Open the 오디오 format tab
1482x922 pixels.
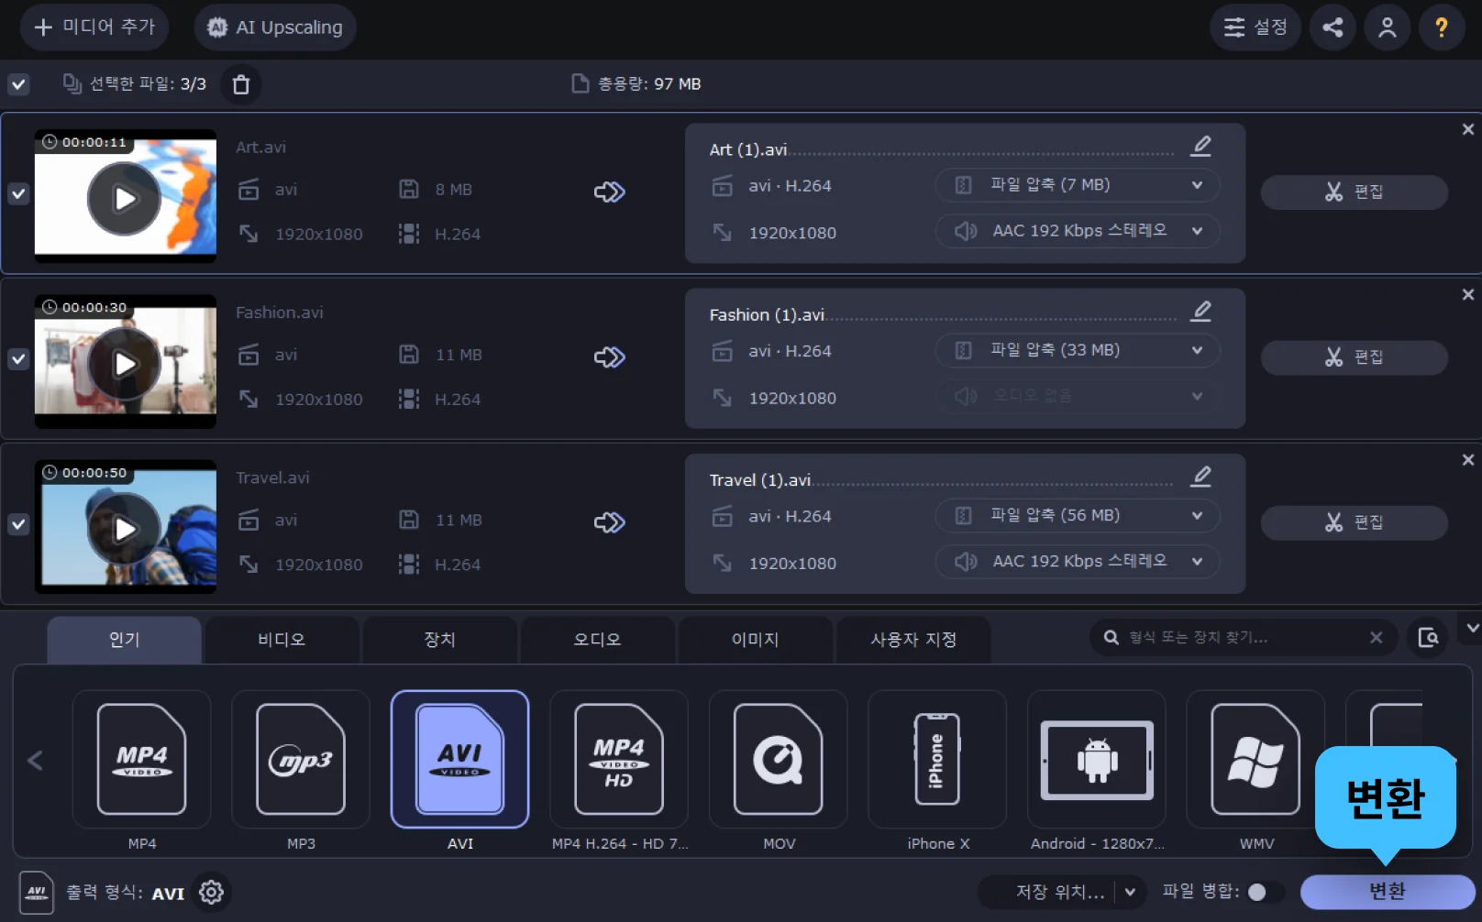click(x=597, y=640)
